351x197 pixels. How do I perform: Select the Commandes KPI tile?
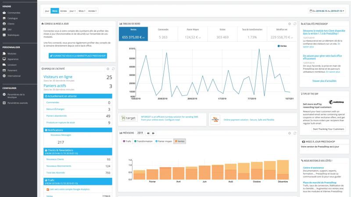pyautogui.click(x=163, y=34)
